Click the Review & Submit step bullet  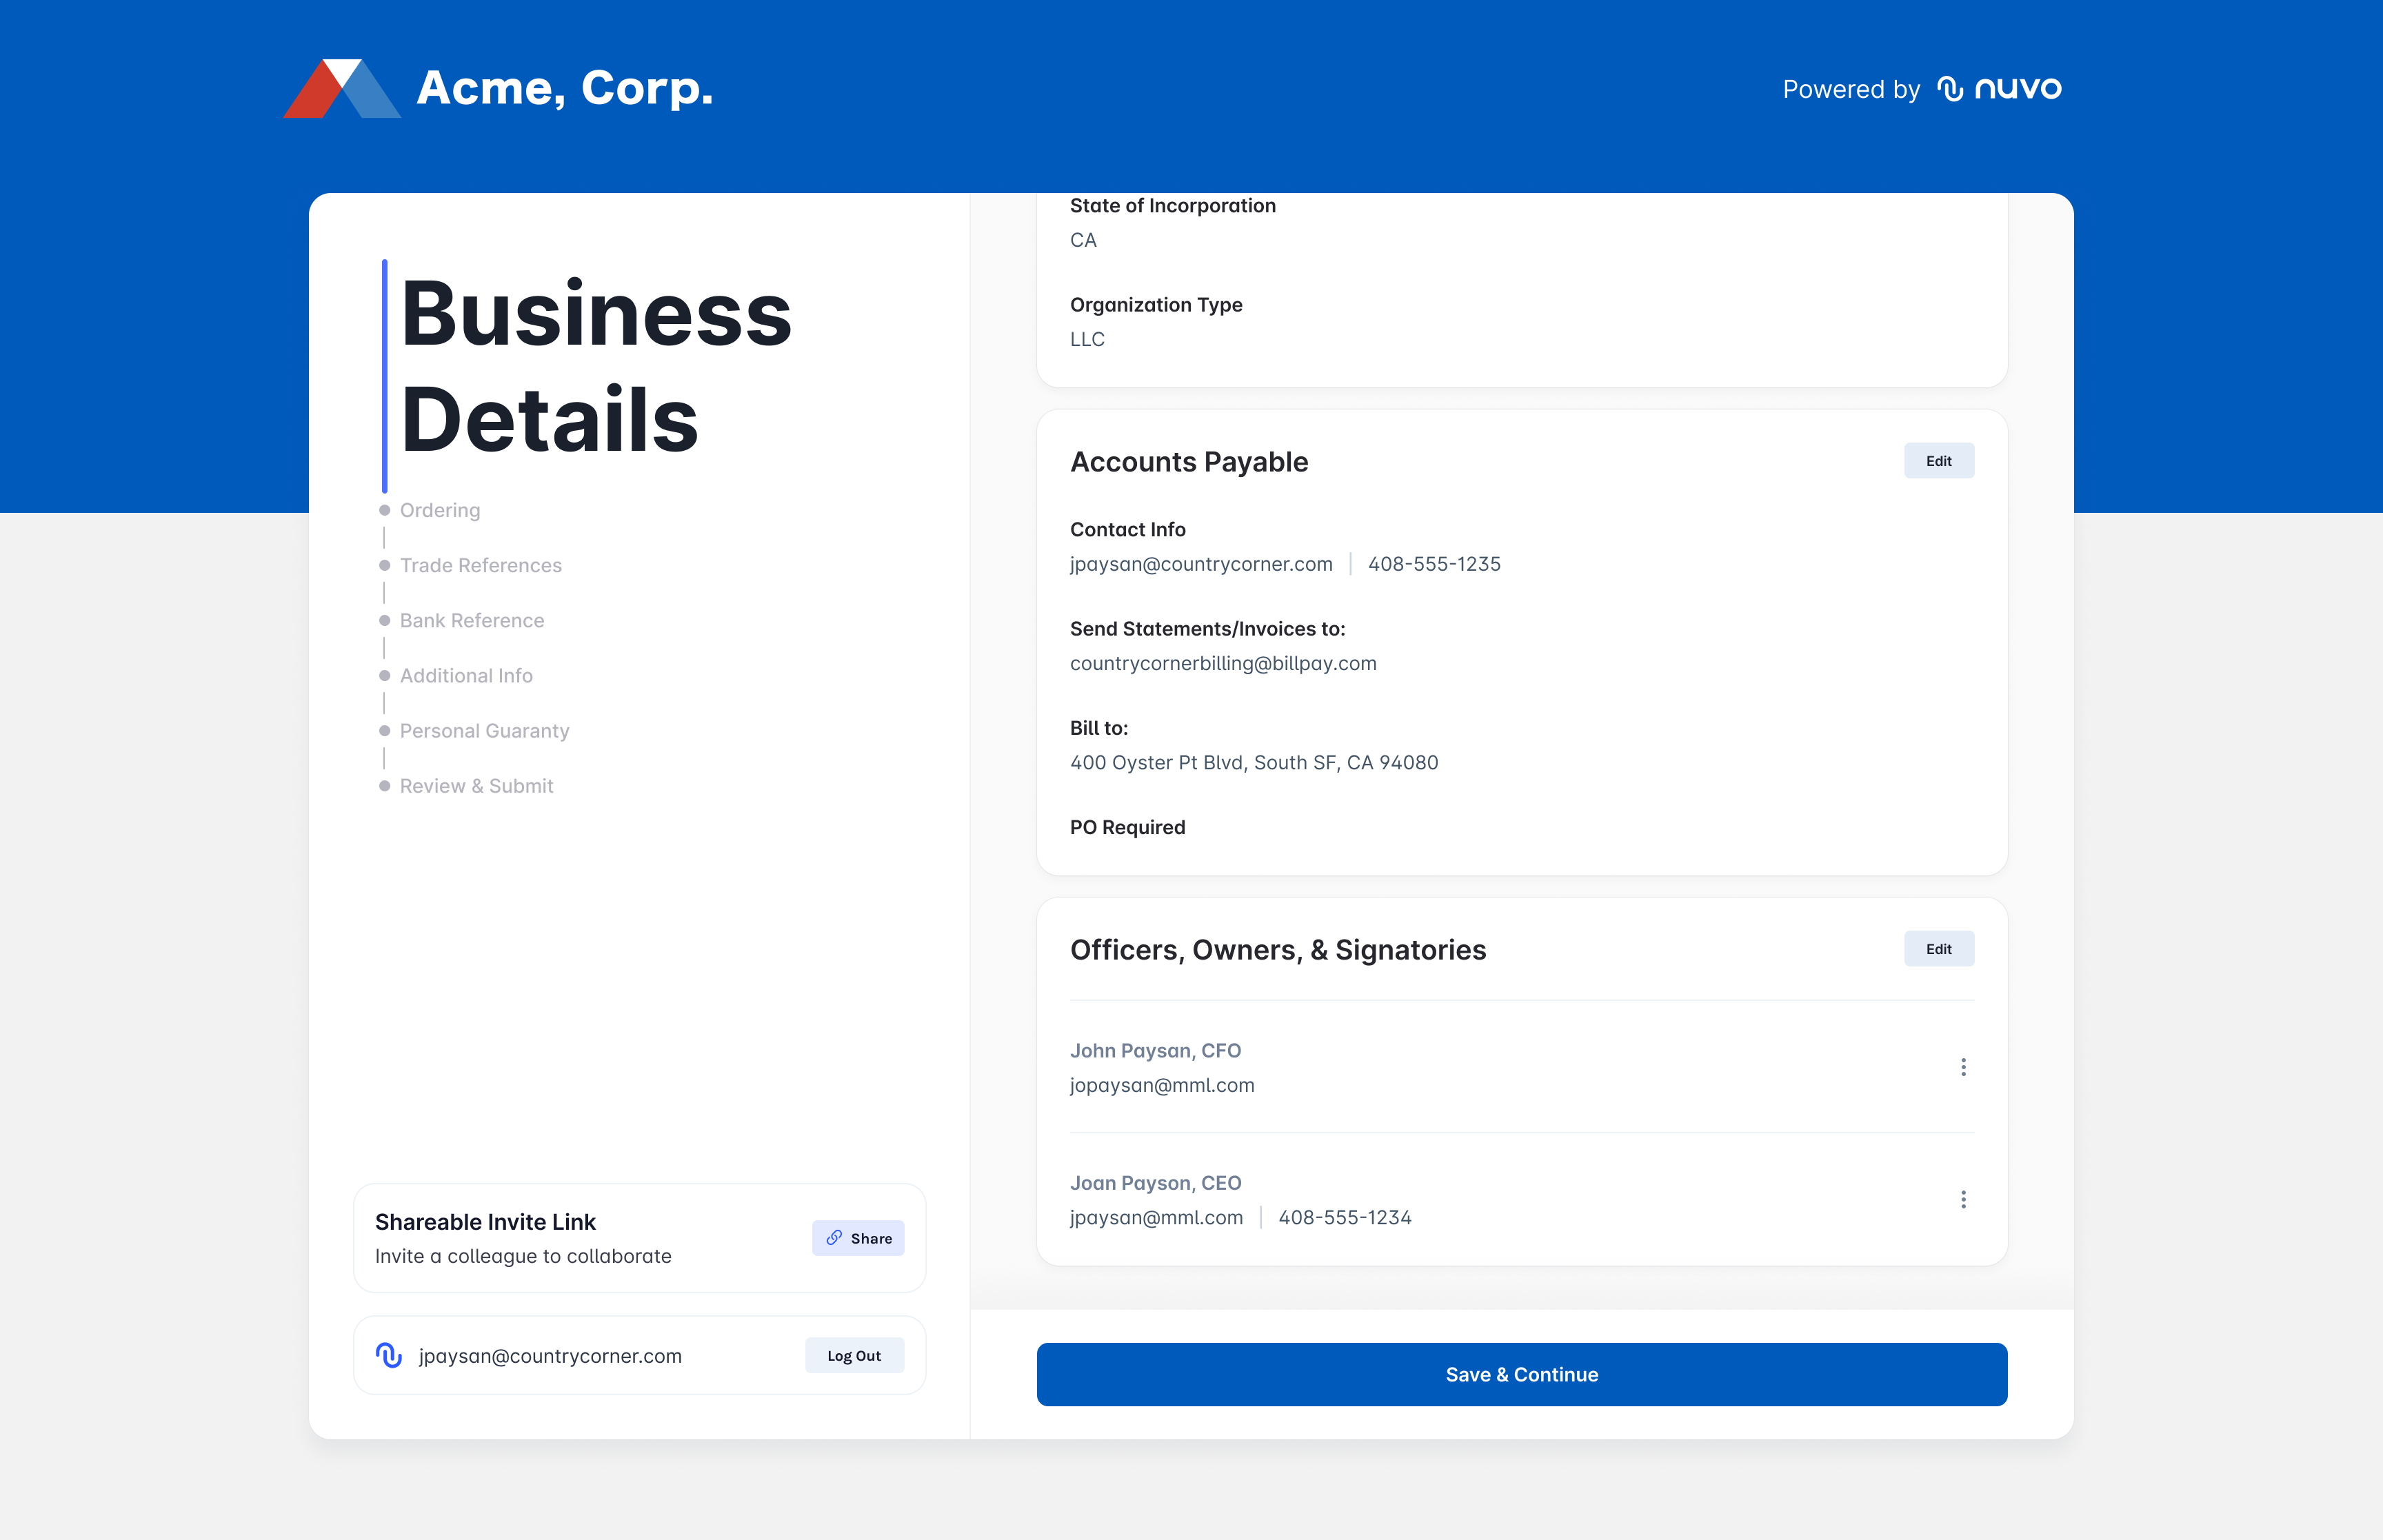click(384, 786)
